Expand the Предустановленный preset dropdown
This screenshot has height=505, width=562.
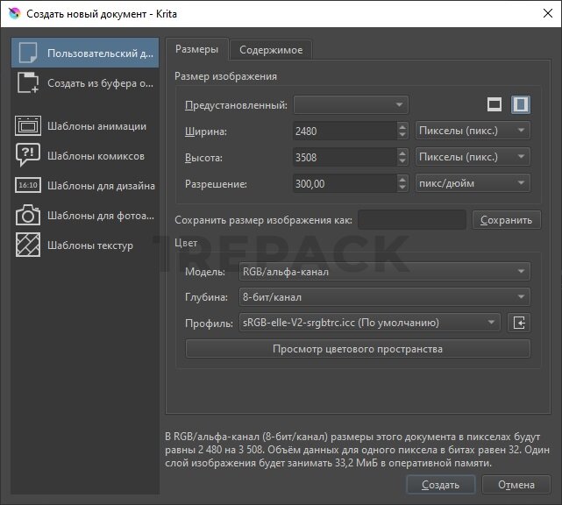click(x=351, y=105)
